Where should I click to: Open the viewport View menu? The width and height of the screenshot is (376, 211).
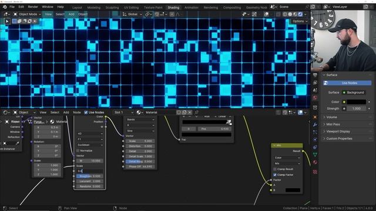point(48,14)
